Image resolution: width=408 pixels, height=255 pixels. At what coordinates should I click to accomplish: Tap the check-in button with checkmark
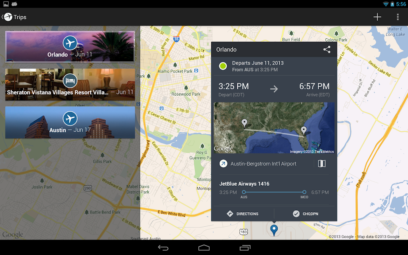[x=306, y=214]
